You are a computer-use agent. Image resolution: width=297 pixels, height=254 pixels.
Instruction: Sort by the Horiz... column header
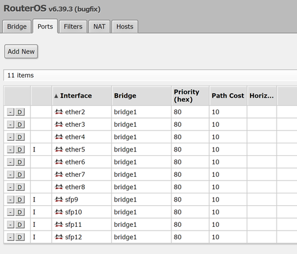(x=262, y=96)
